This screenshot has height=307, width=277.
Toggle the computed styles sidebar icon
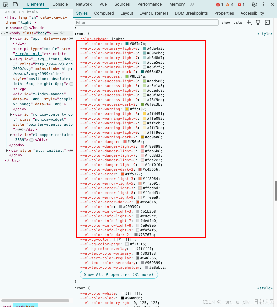[x=267, y=23]
